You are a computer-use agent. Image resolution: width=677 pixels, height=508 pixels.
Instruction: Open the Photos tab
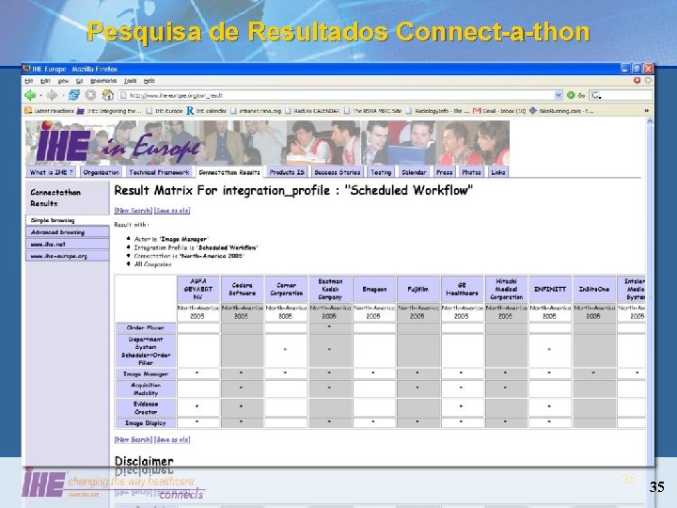click(x=471, y=172)
